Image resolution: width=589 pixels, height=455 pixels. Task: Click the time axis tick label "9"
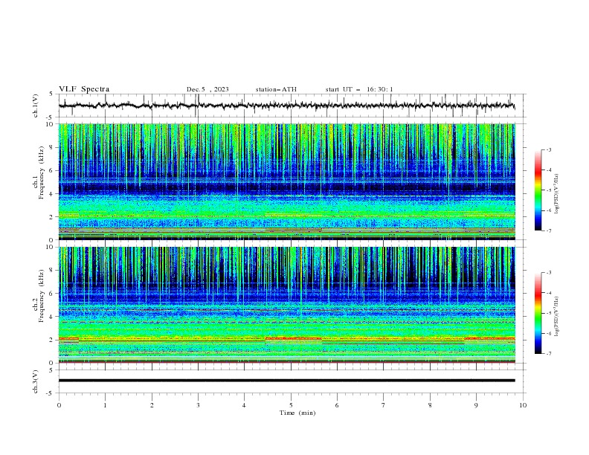[476, 405]
